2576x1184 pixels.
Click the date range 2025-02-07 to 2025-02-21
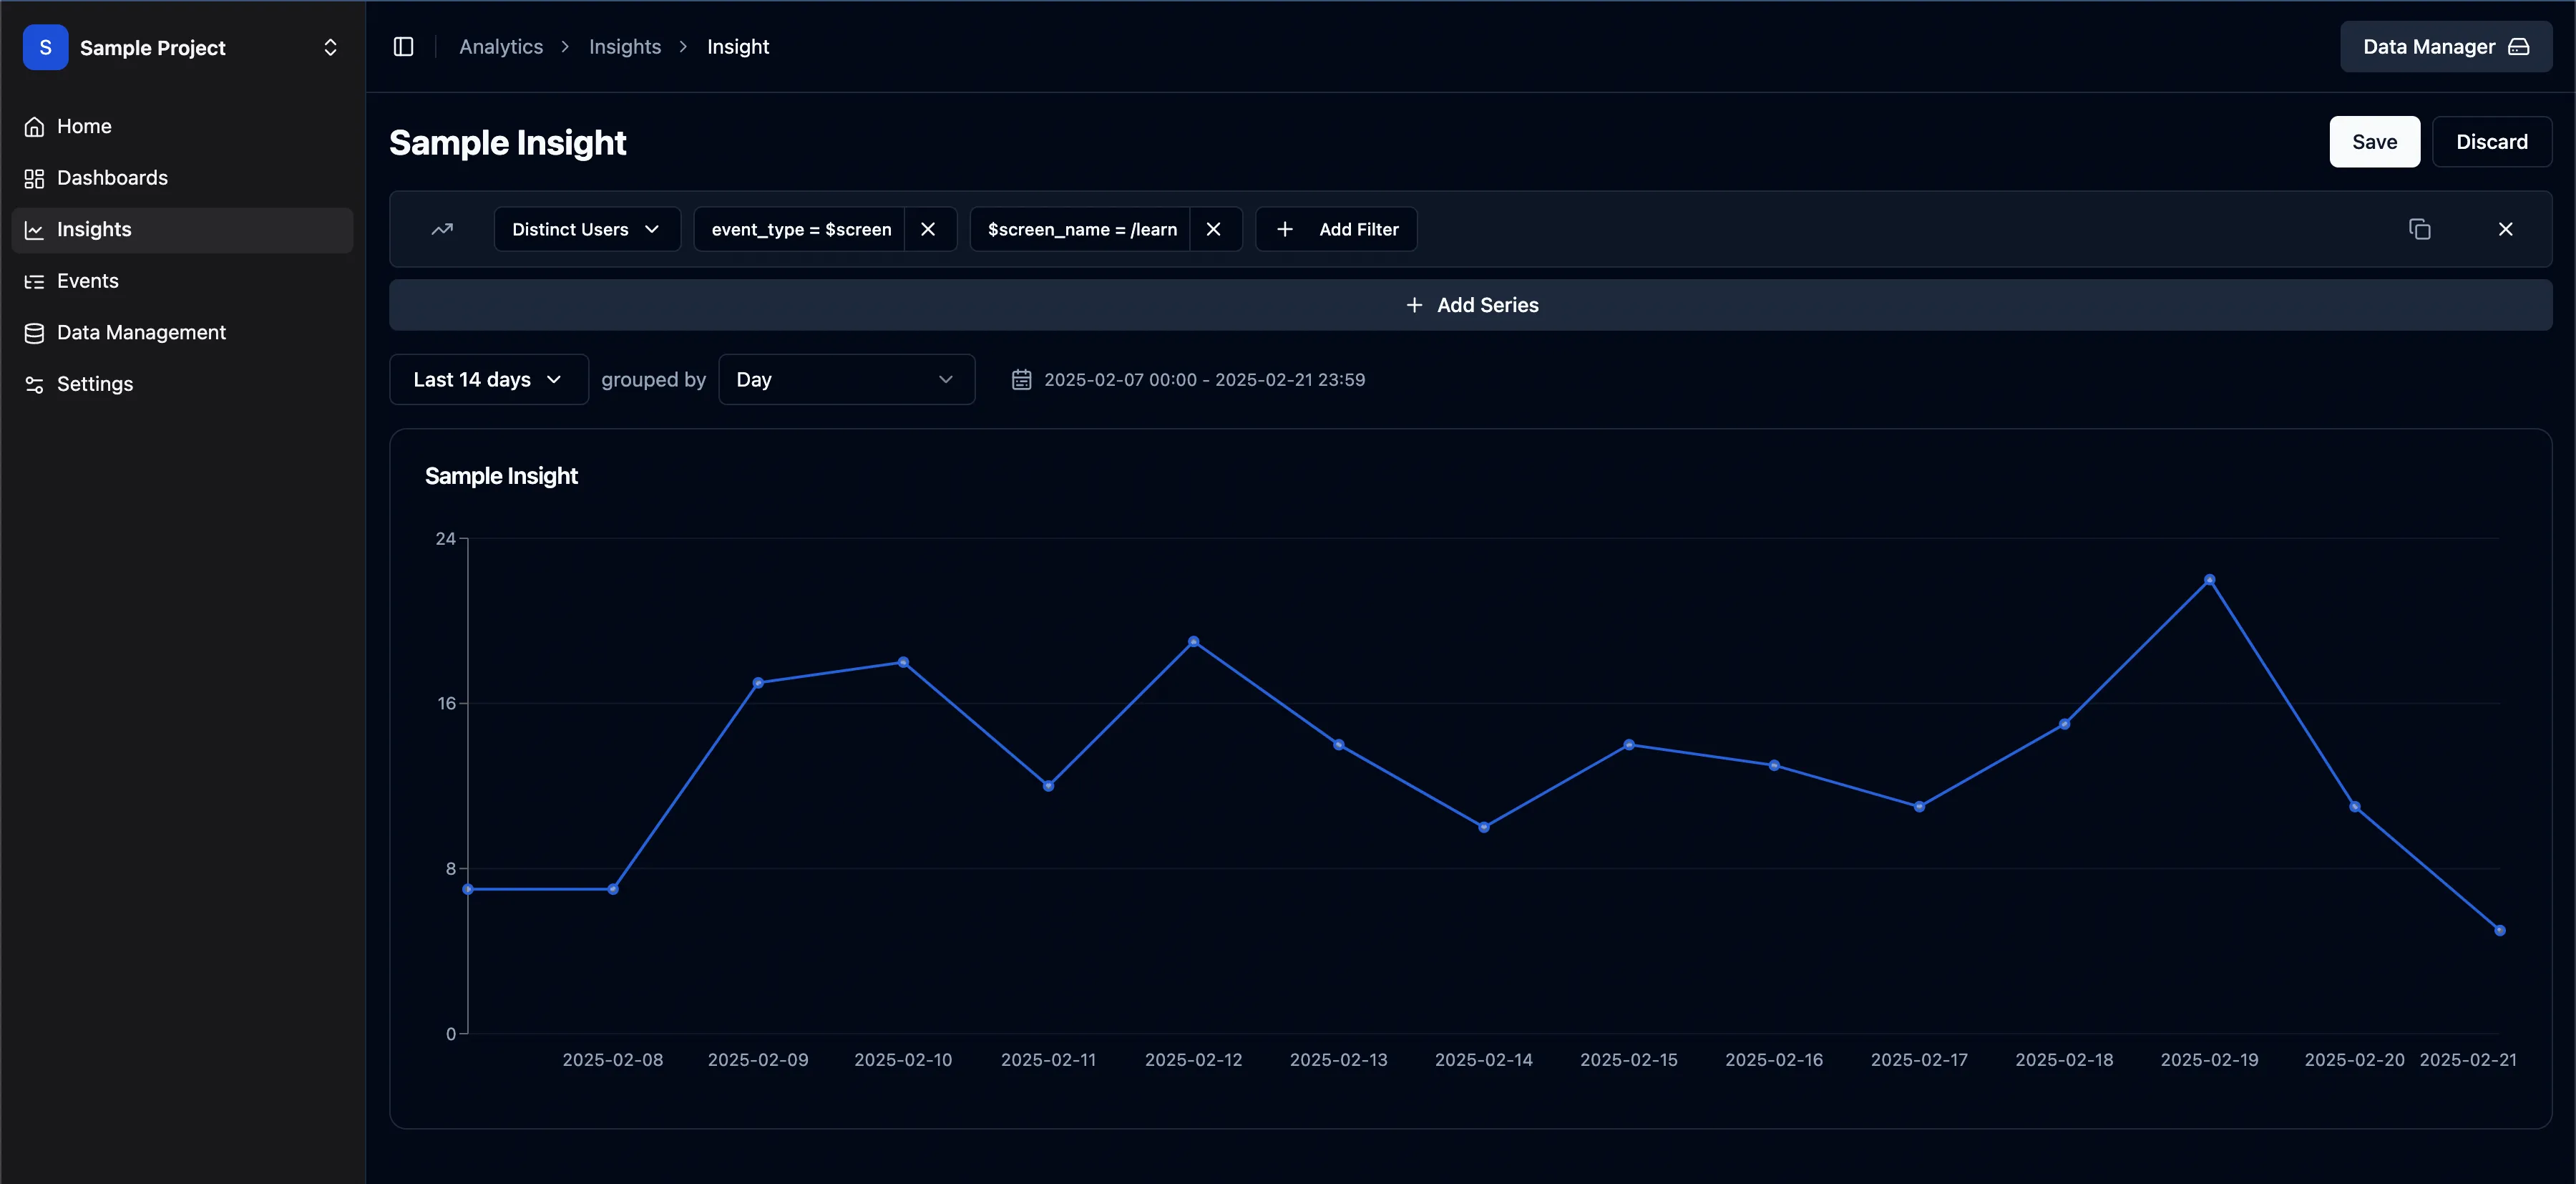coord(1204,380)
